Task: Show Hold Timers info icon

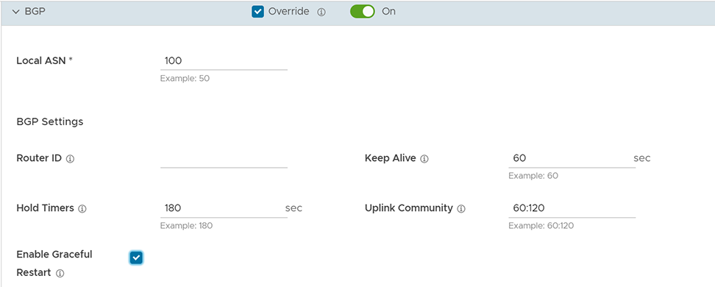Action: coord(82,209)
